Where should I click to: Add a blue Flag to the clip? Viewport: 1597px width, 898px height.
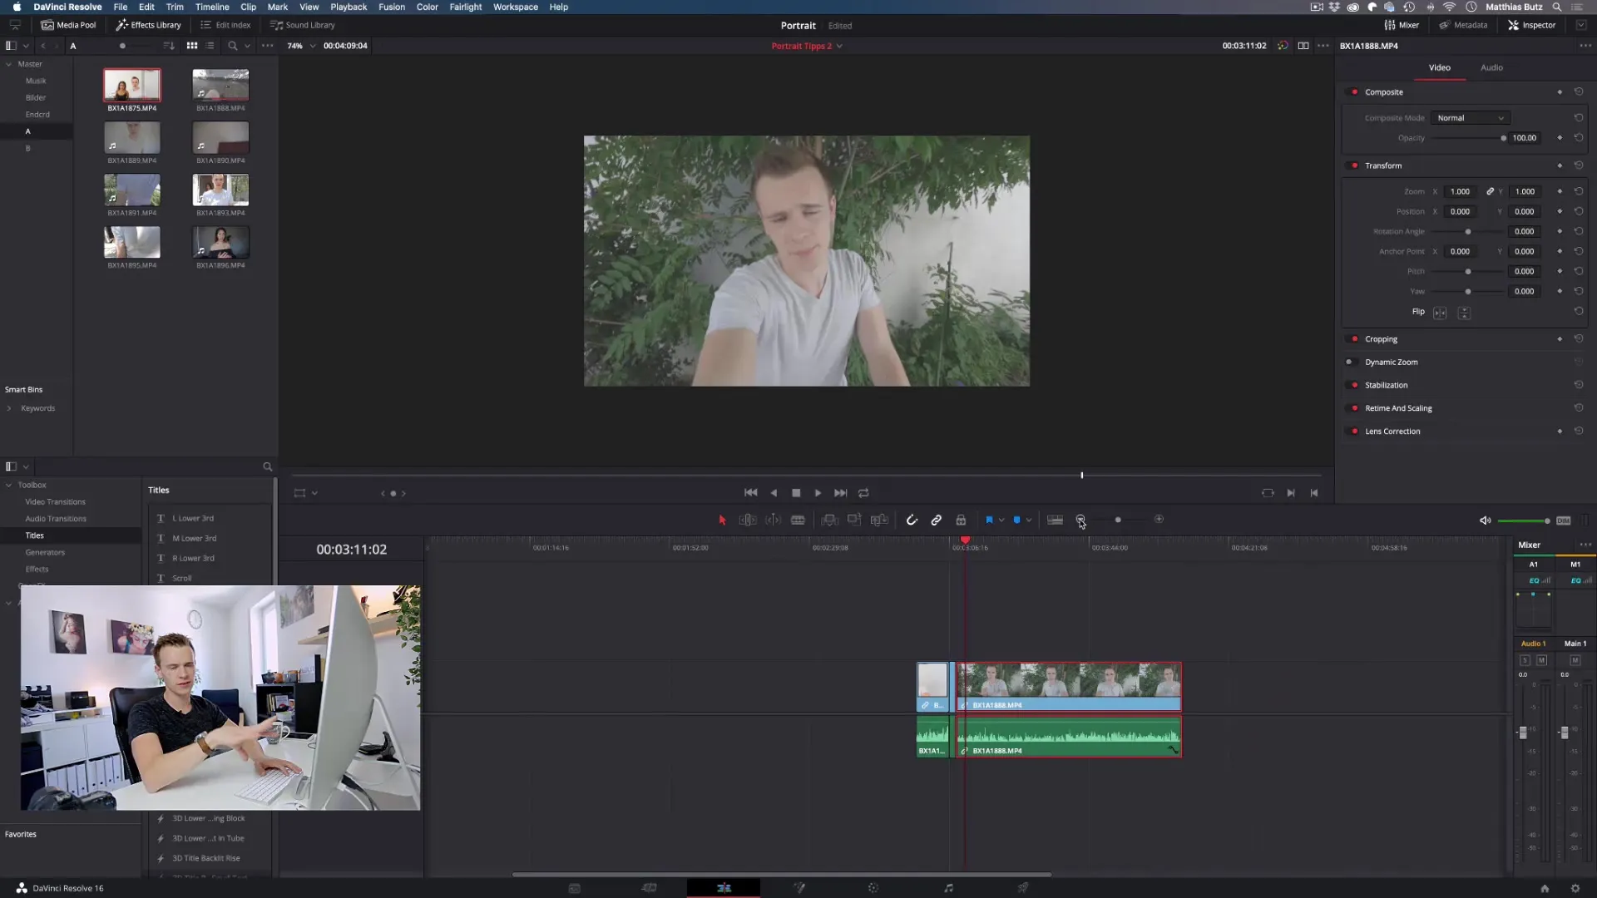coord(989,520)
